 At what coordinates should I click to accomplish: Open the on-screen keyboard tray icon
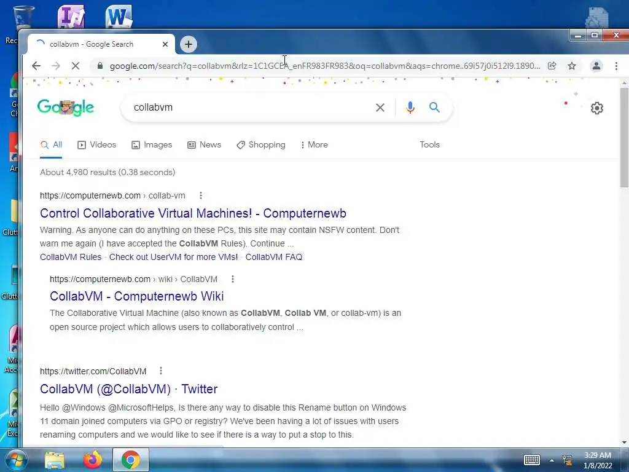point(532,460)
